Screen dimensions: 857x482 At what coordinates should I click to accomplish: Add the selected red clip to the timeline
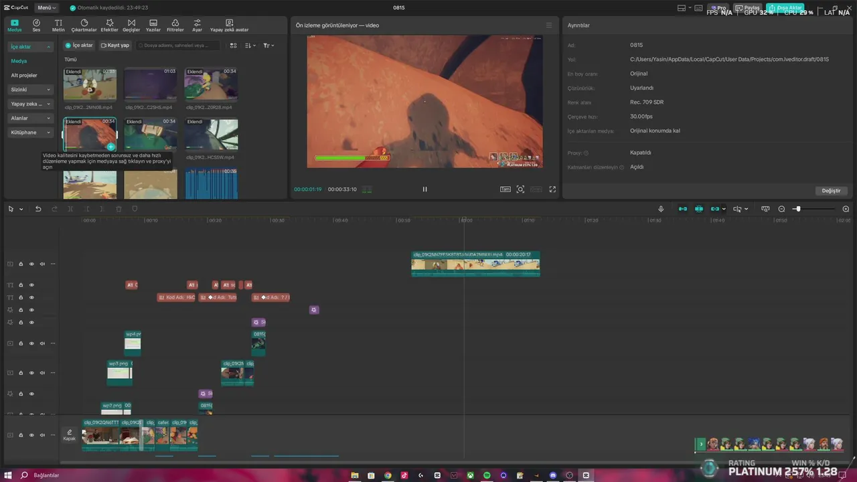click(x=110, y=146)
